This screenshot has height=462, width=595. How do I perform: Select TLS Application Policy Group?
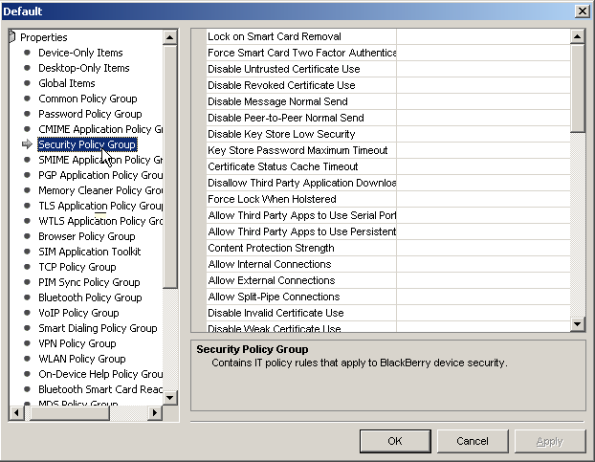[x=100, y=206]
